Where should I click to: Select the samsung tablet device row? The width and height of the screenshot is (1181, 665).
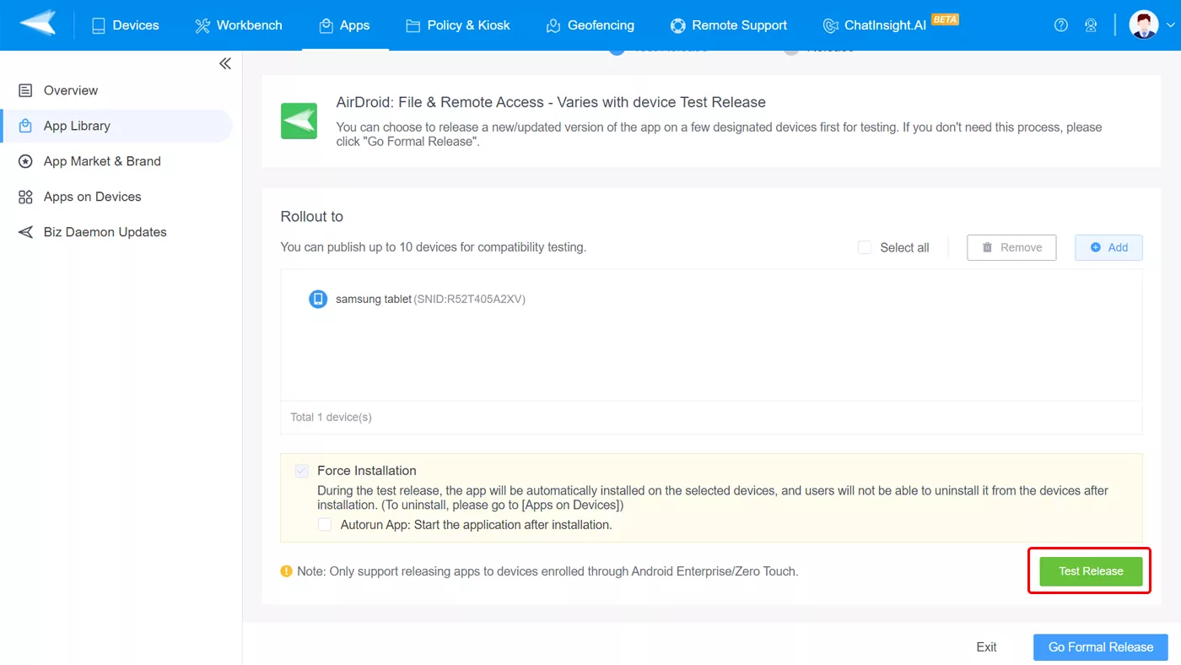[x=711, y=299]
